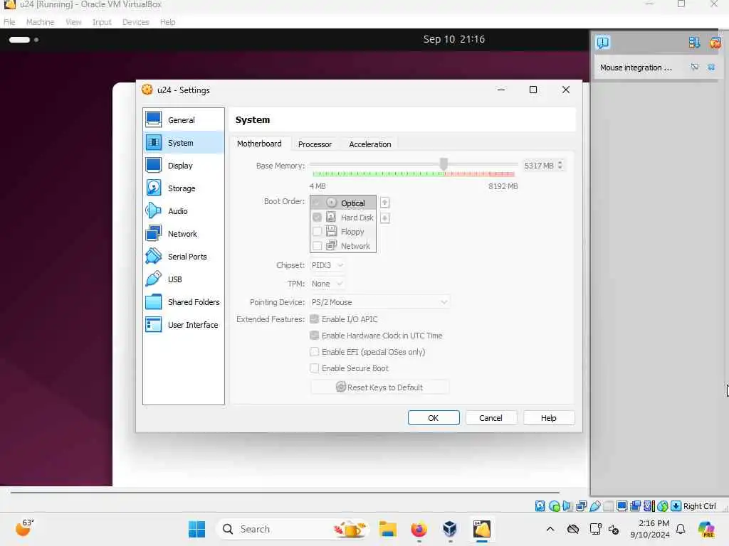Open the View menu in VirtualBox
This screenshot has width=729, height=546.
[x=73, y=22]
